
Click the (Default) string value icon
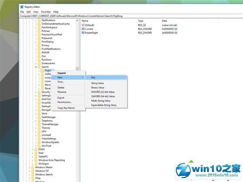[83, 25]
